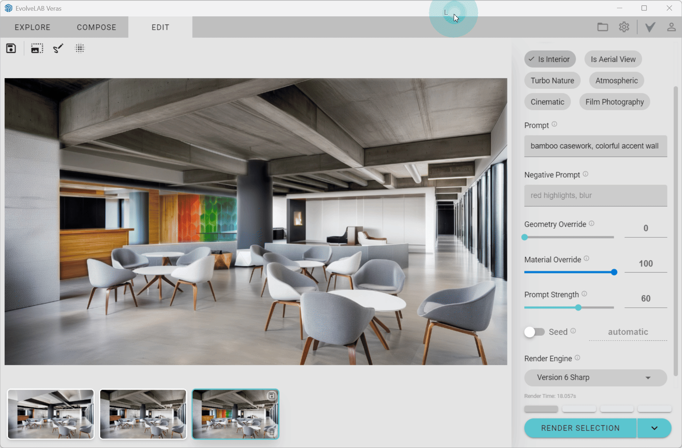The width and height of the screenshot is (682, 448).
Task: Switch to the EXPLORE tab
Action: (x=32, y=27)
